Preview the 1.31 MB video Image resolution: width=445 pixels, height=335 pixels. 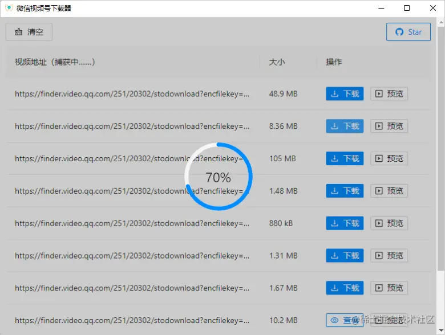389,256
